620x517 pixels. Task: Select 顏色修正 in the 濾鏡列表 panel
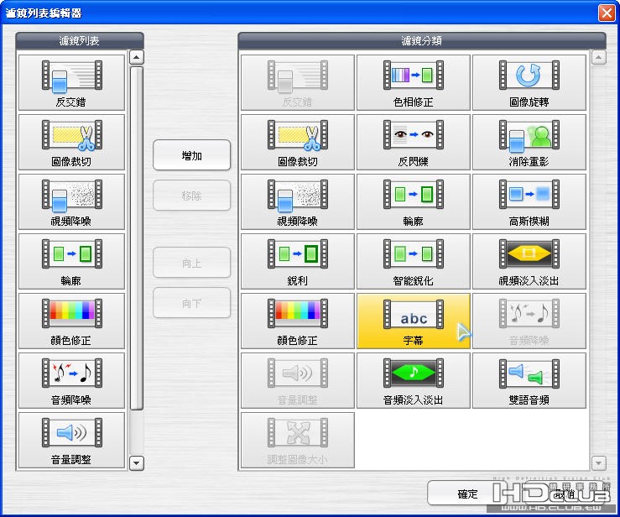tap(71, 321)
